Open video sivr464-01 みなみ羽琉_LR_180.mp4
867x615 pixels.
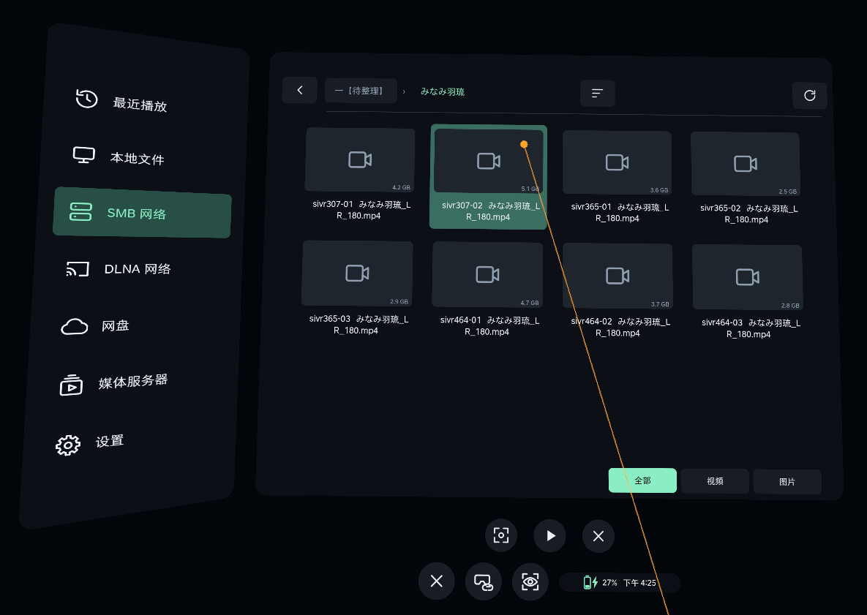[x=487, y=290]
